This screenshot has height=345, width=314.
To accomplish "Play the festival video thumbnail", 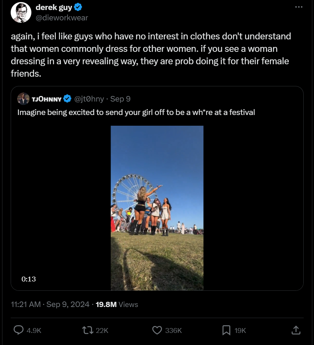I will point(157,208).
